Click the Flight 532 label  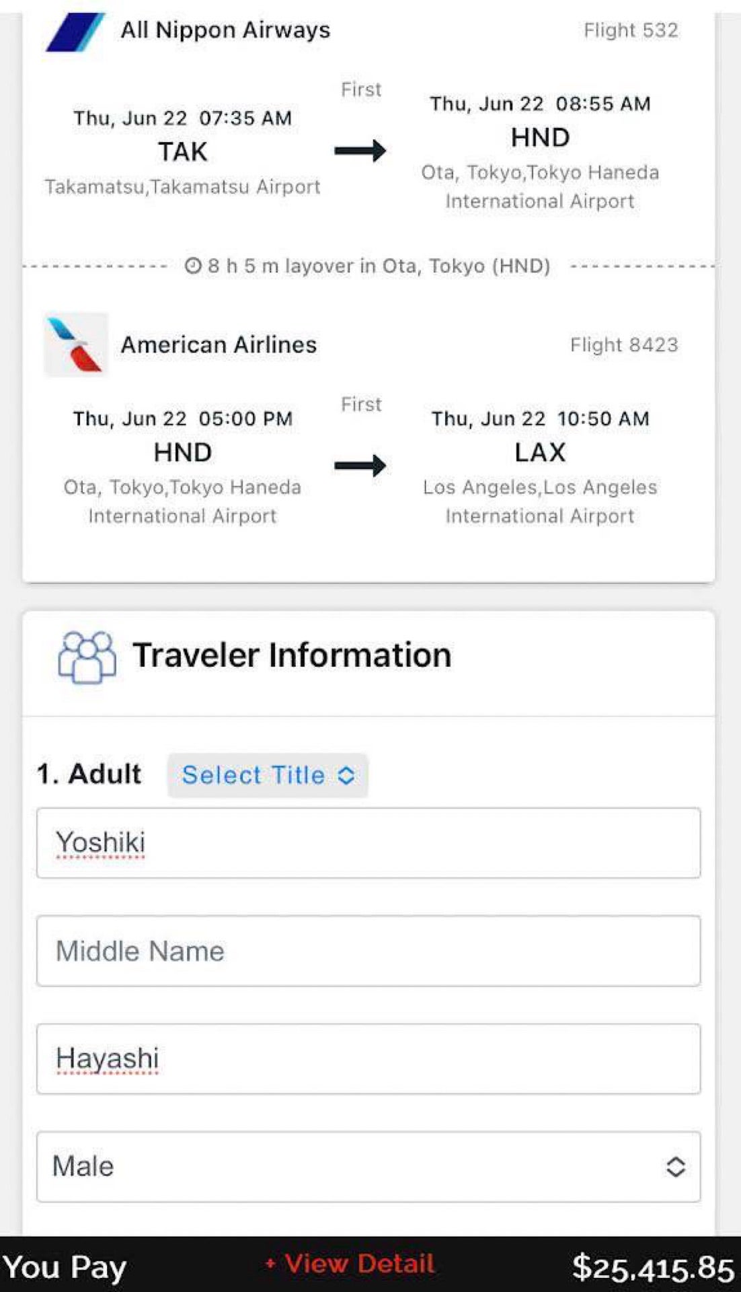pyautogui.click(x=630, y=30)
